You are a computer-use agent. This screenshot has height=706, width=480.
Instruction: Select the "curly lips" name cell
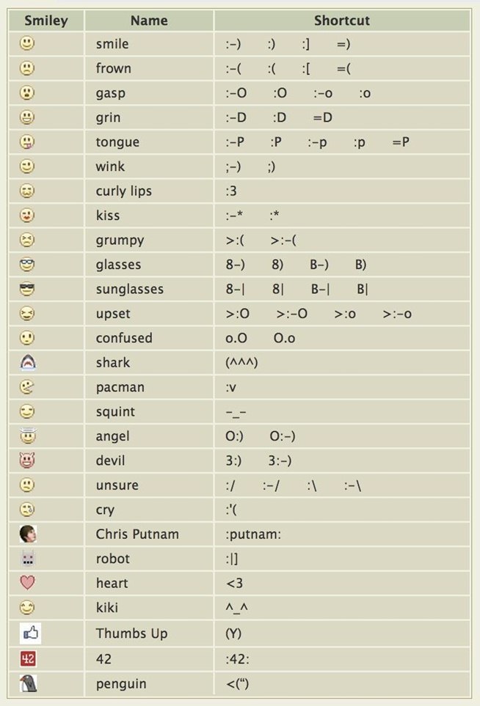pos(123,191)
